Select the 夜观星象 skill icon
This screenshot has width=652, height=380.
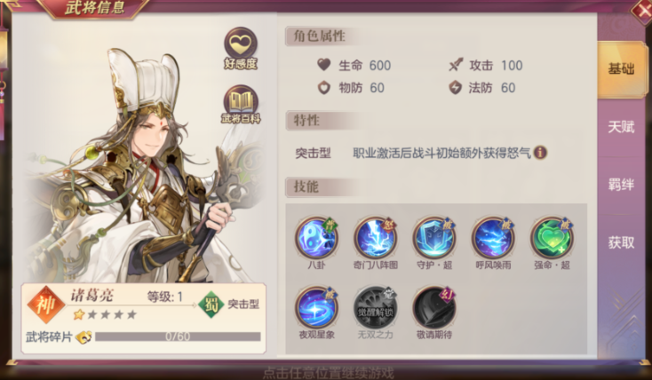pos(316,308)
